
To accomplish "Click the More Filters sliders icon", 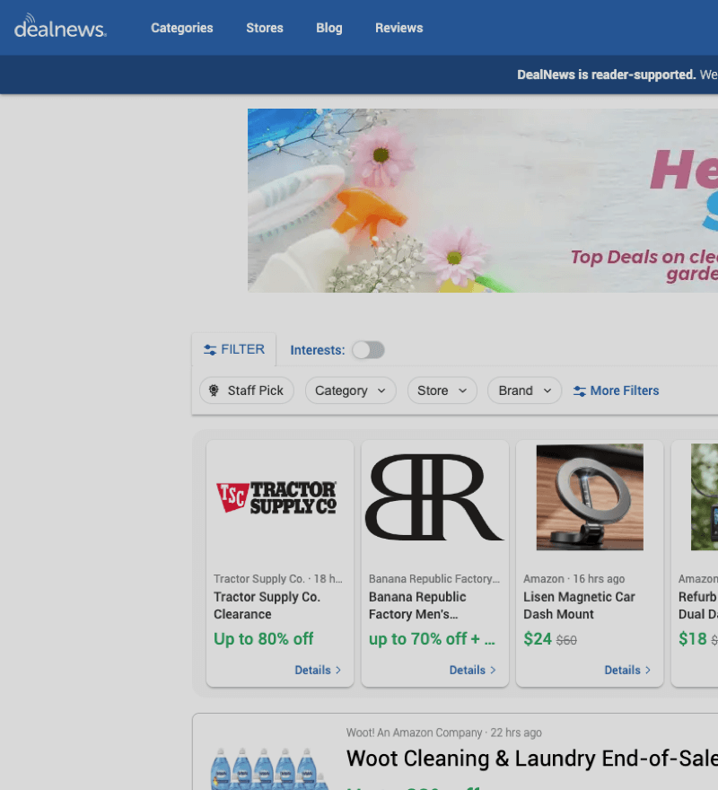I will (x=580, y=391).
